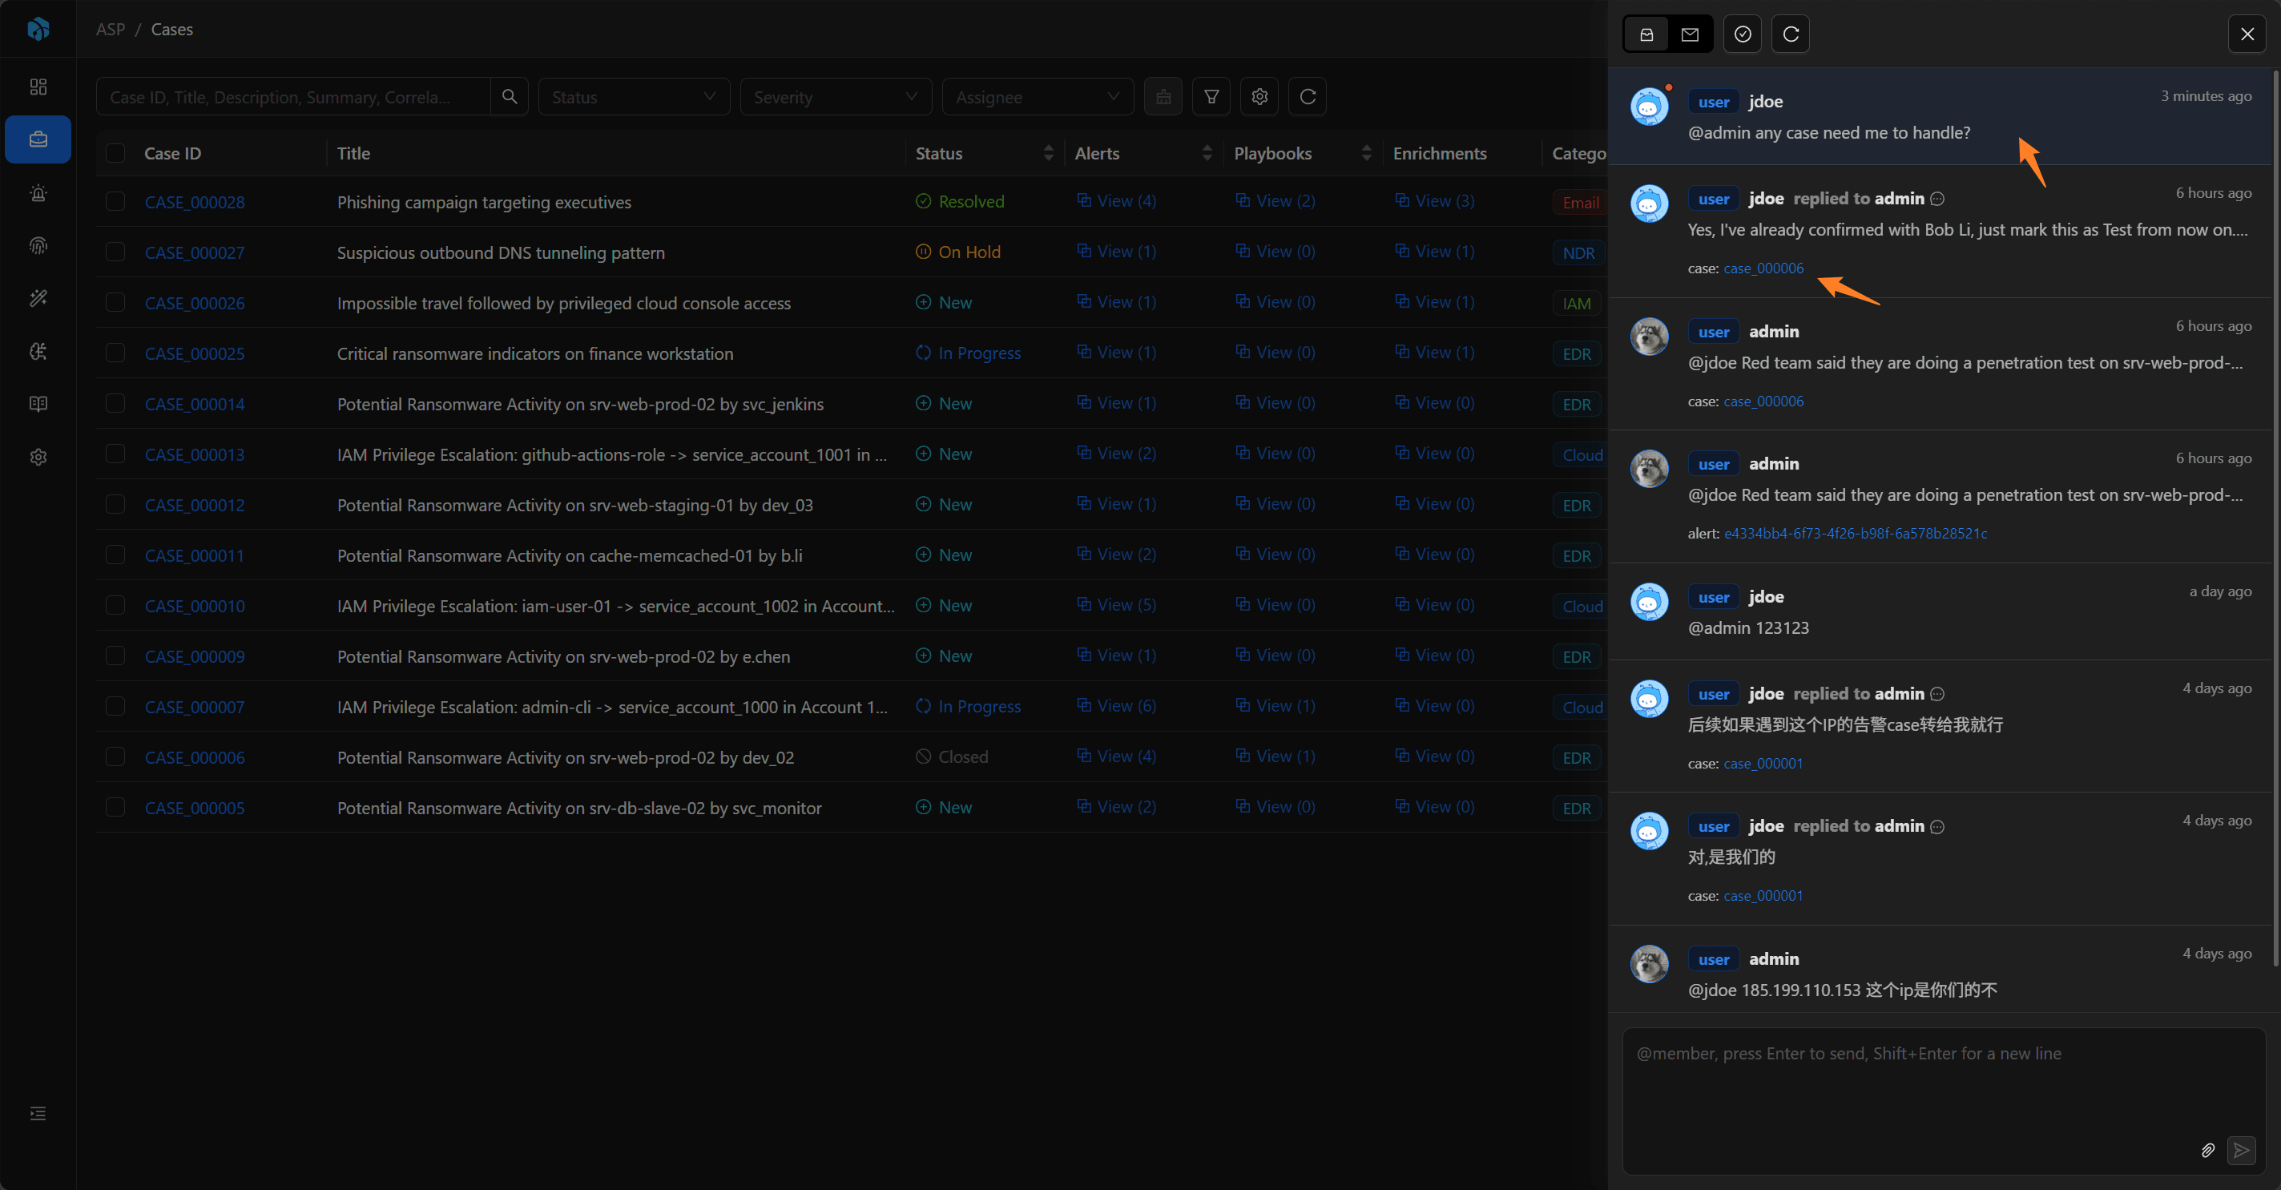Open the magic wand icon in sidebar
Viewport: 2281px width, 1190px height.
38,298
